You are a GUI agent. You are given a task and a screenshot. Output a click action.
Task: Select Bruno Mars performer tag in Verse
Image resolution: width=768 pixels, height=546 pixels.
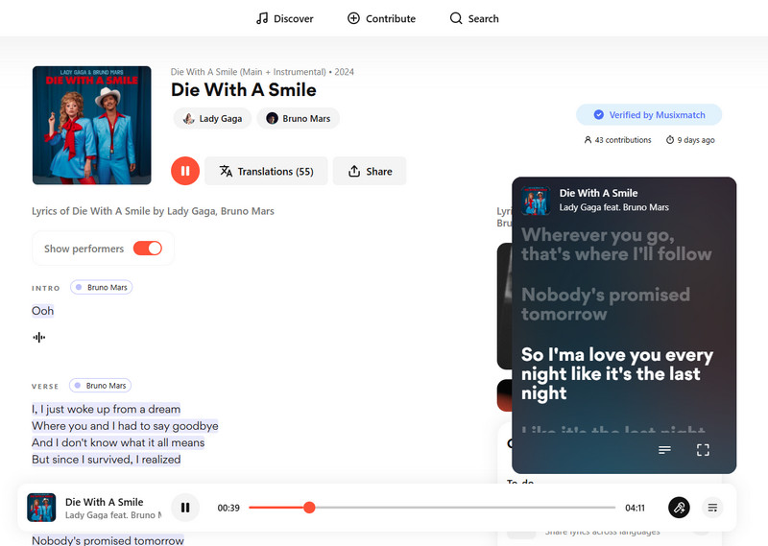101,386
